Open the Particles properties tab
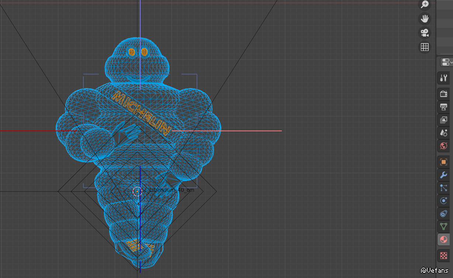The height and width of the screenshot is (278, 453). coord(444,188)
